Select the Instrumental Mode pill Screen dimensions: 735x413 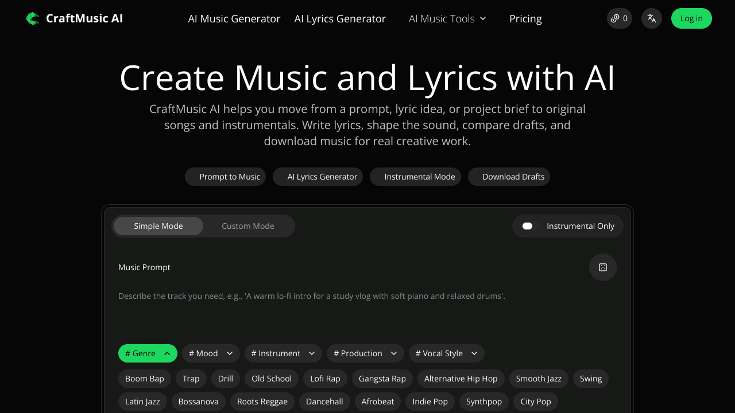(x=415, y=177)
